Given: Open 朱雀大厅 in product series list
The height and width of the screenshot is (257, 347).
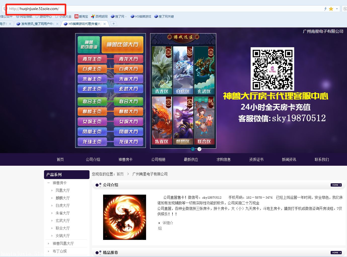Looking at the screenshot, I should tap(63, 213).
